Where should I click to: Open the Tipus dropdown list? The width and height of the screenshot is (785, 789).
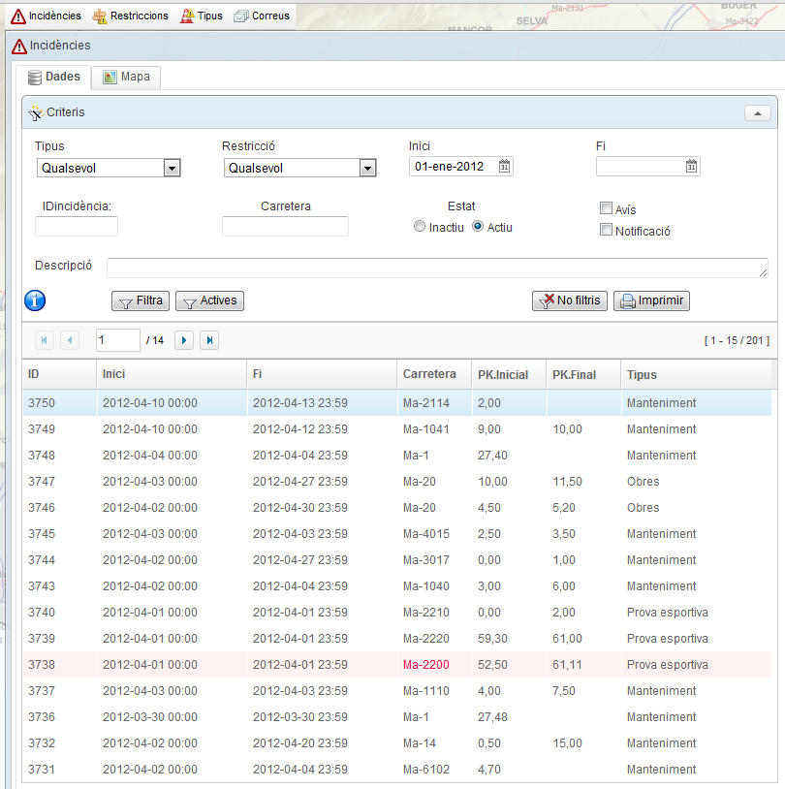tap(172, 169)
